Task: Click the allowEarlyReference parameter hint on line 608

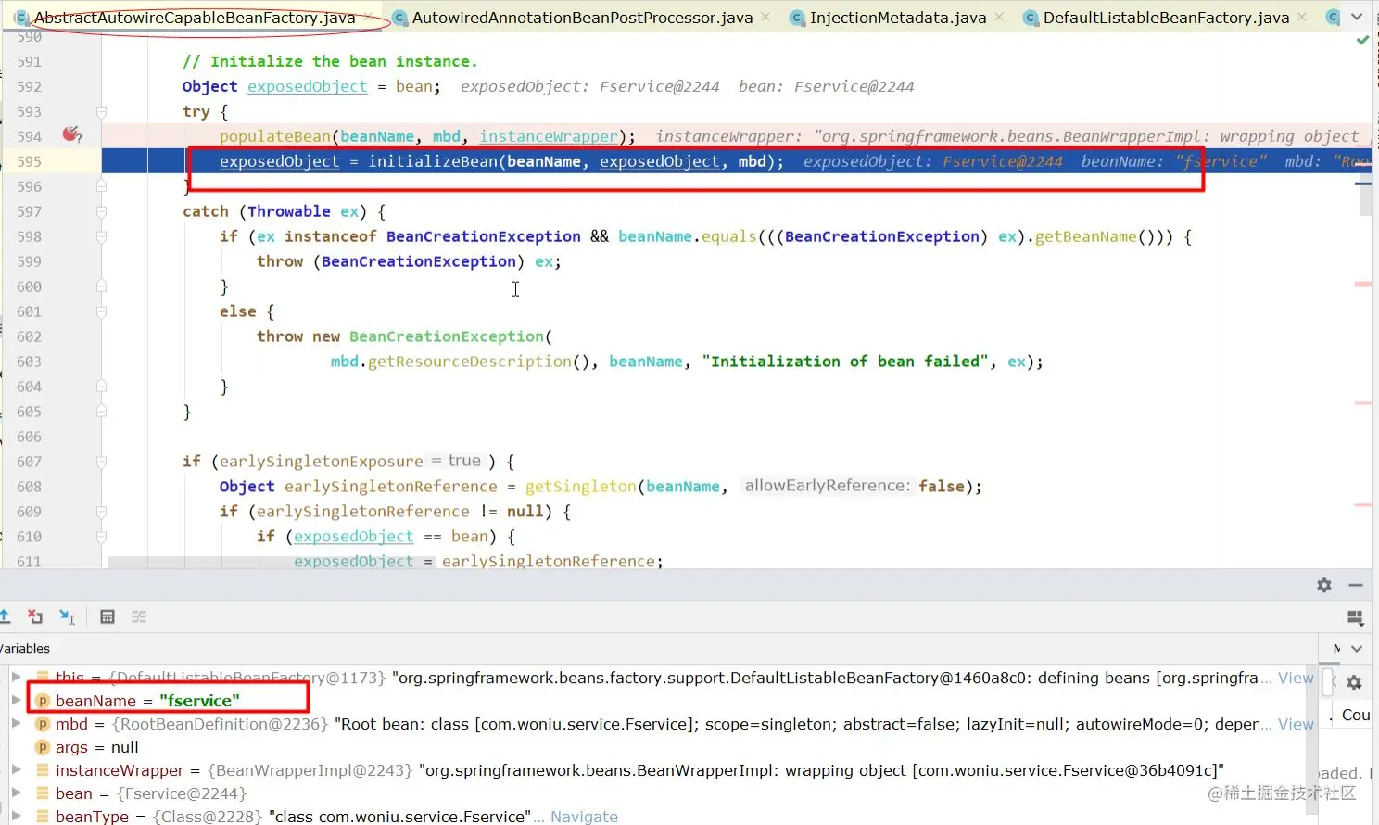Action: [829, 486]
